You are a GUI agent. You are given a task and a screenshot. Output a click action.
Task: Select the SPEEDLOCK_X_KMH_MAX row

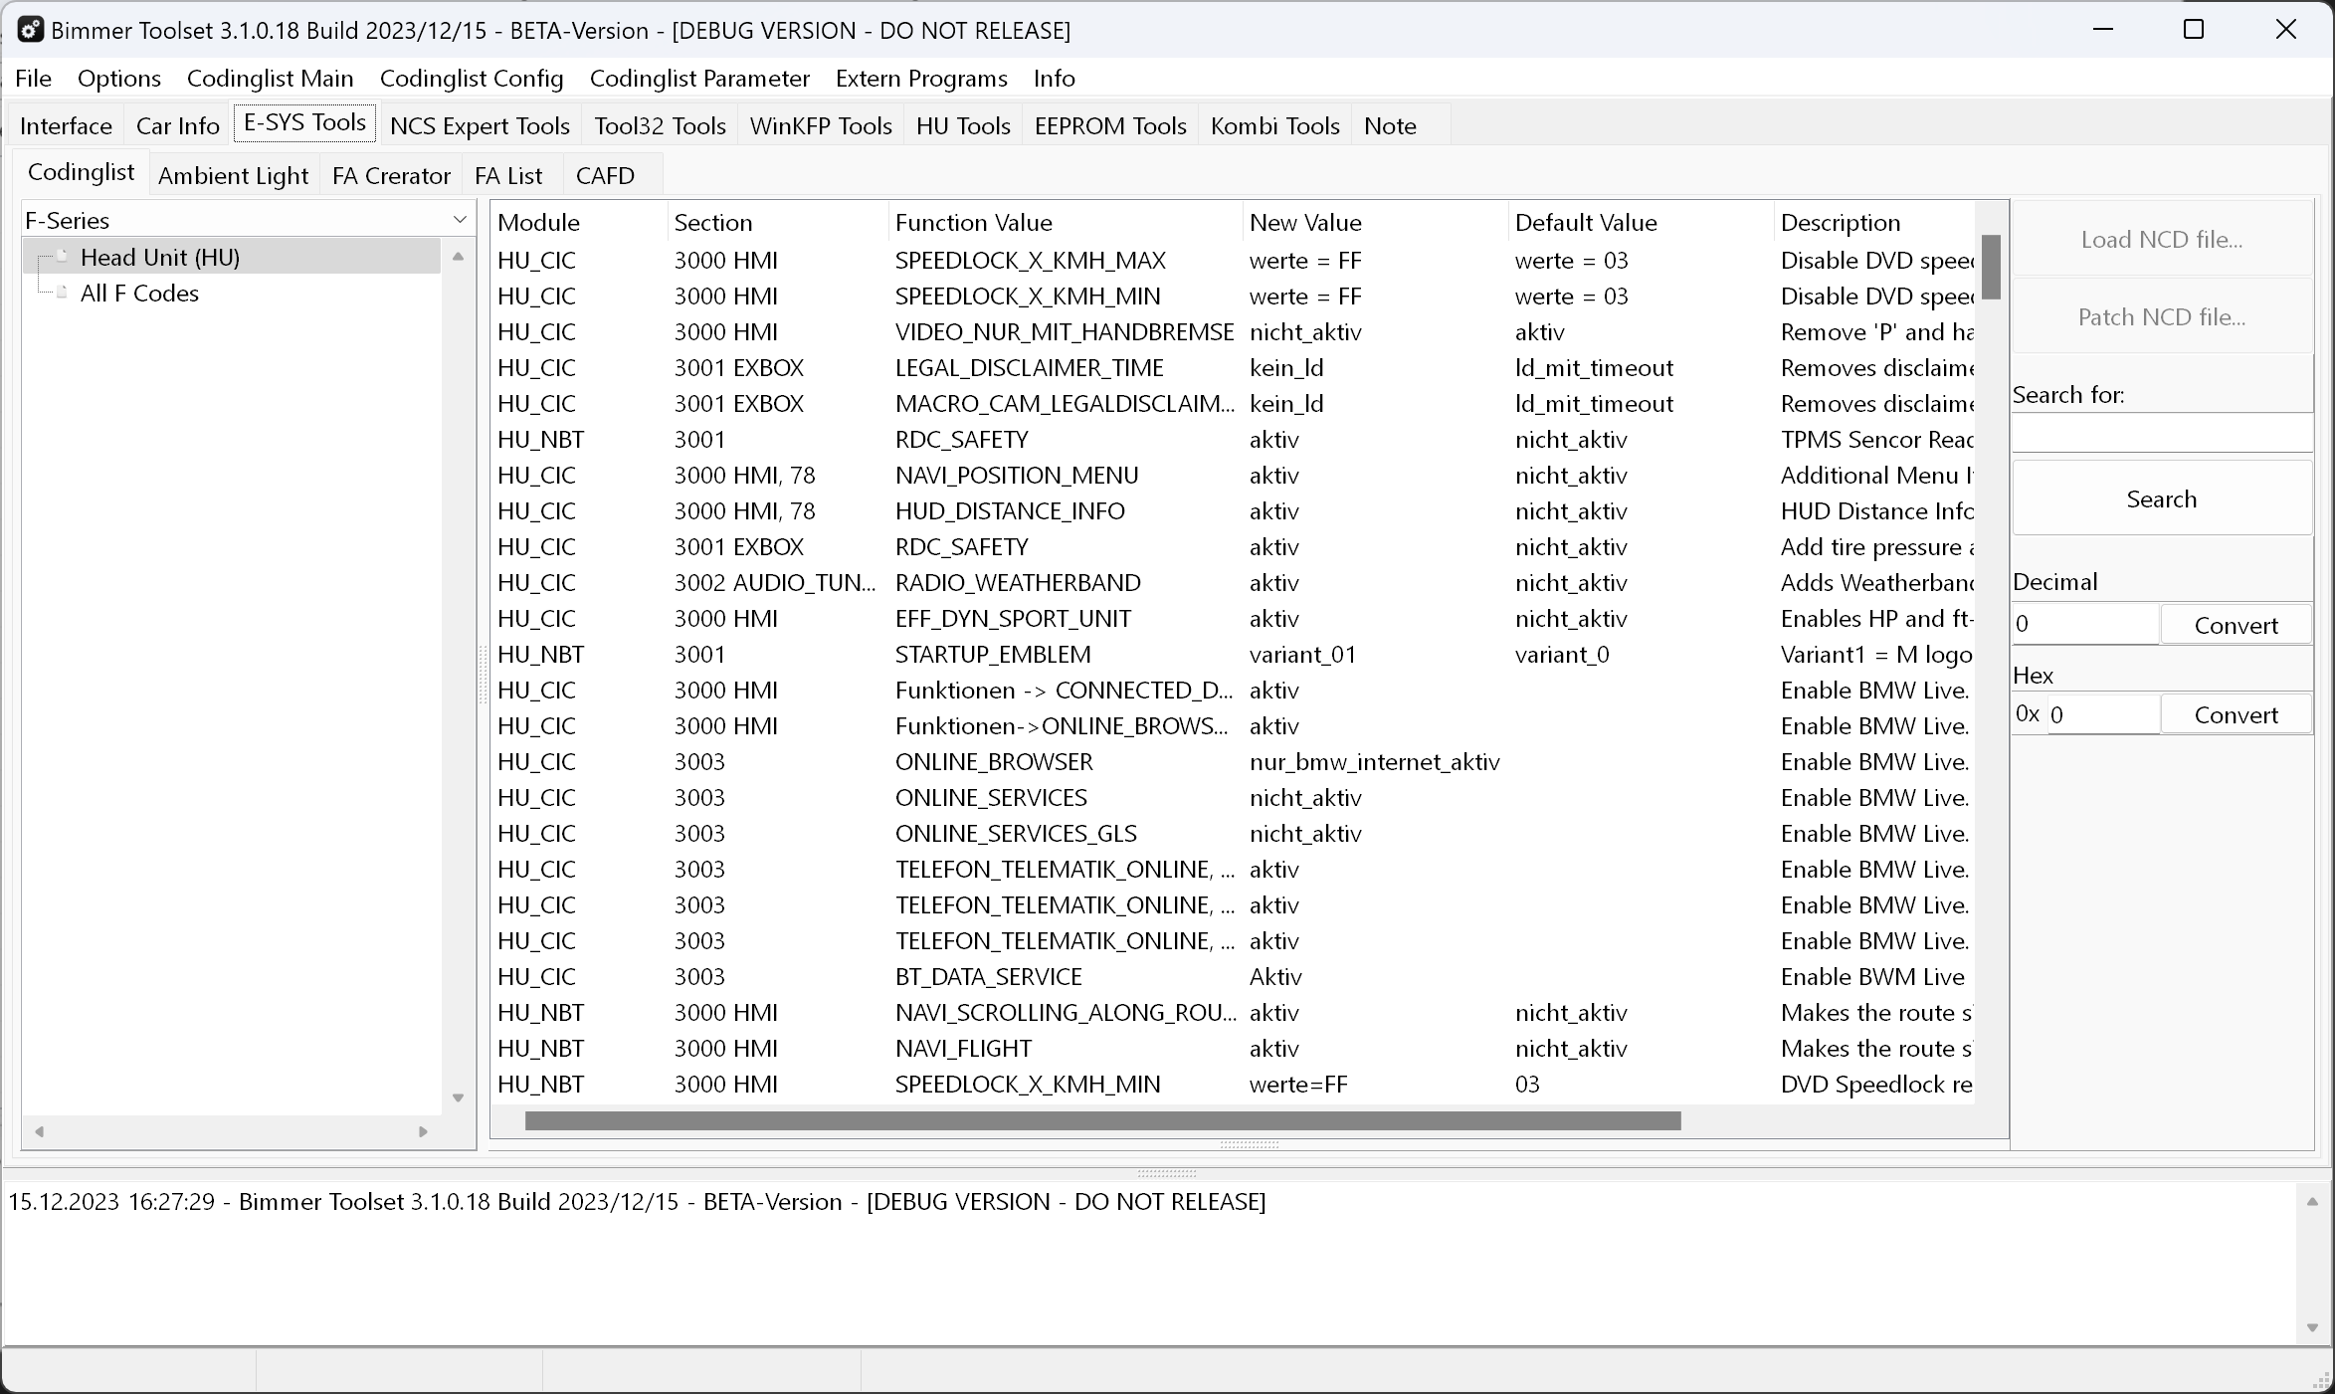pyautogui.click(x=1234, y=261)
